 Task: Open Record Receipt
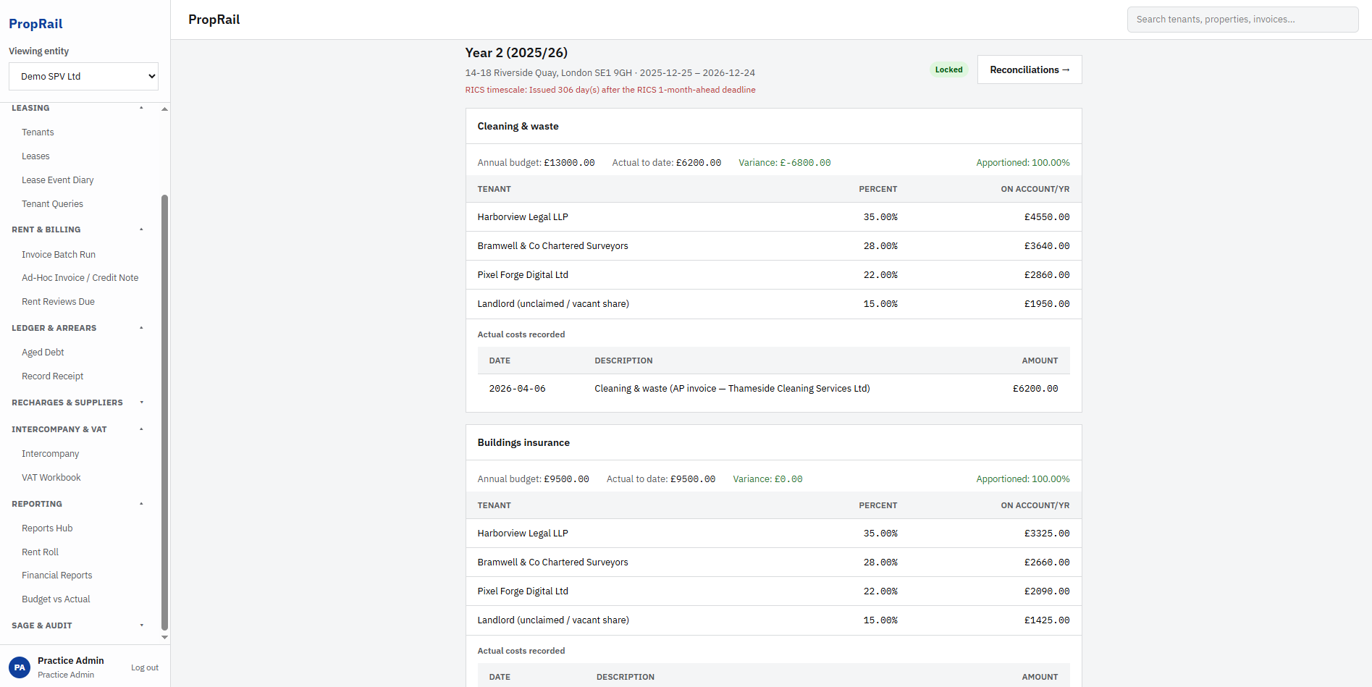(52, 376)
